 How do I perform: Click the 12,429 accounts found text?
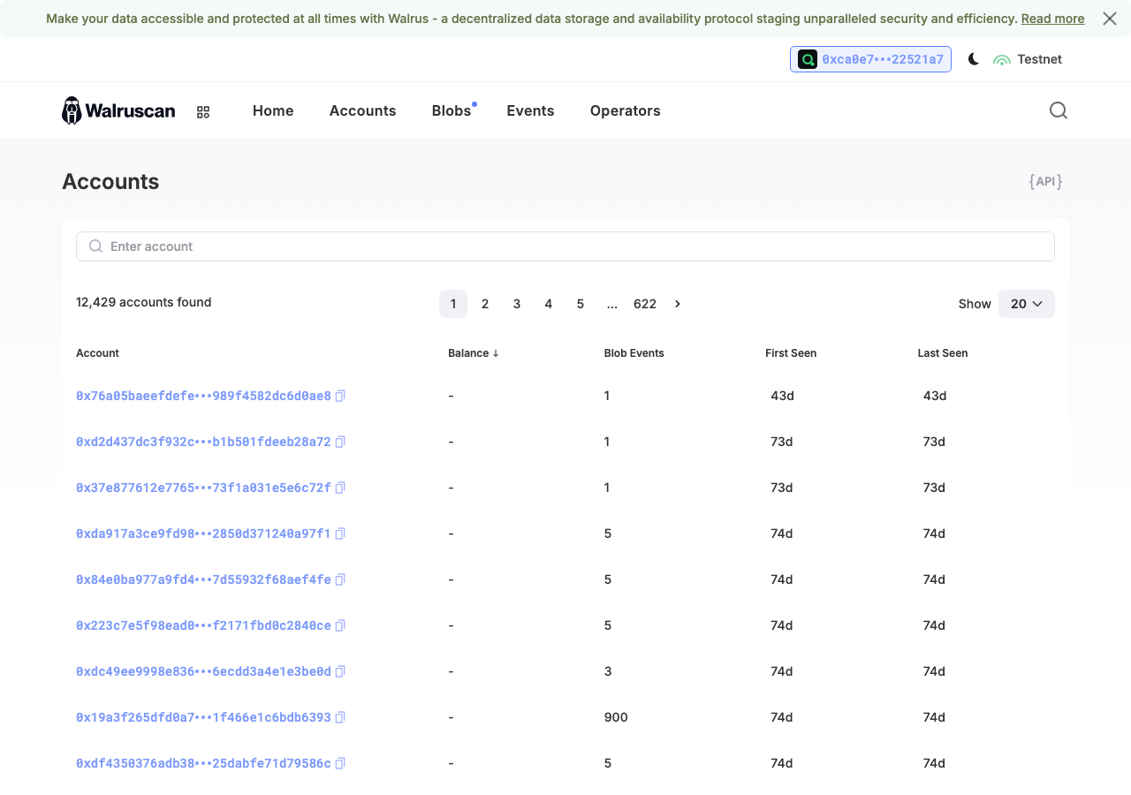(x=144, y=302)
